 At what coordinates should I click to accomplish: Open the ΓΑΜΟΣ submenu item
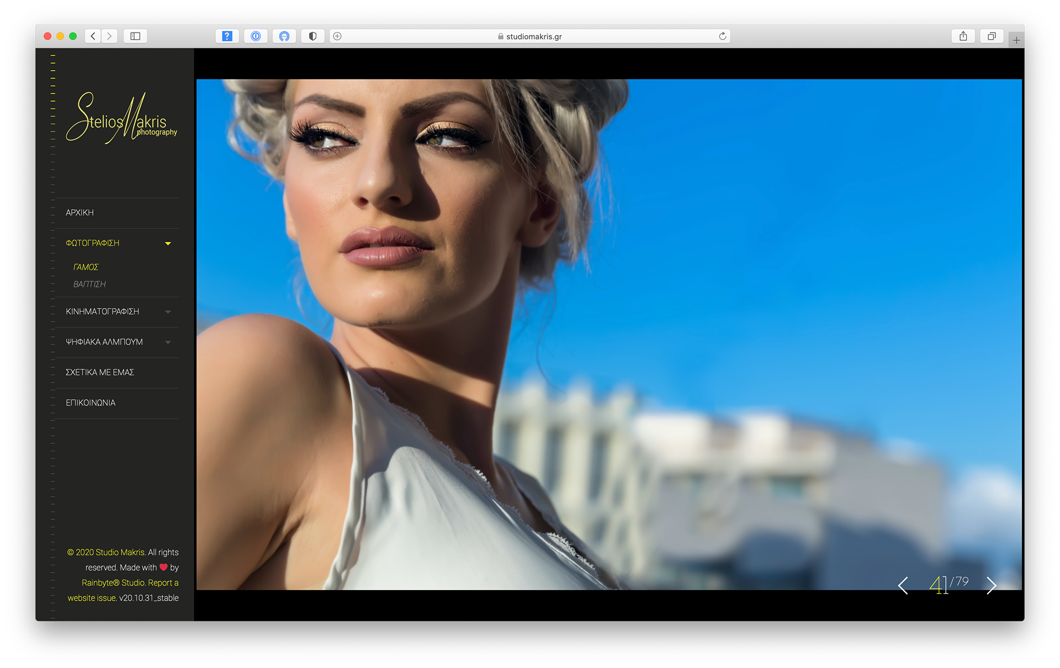tap(86, 267)
